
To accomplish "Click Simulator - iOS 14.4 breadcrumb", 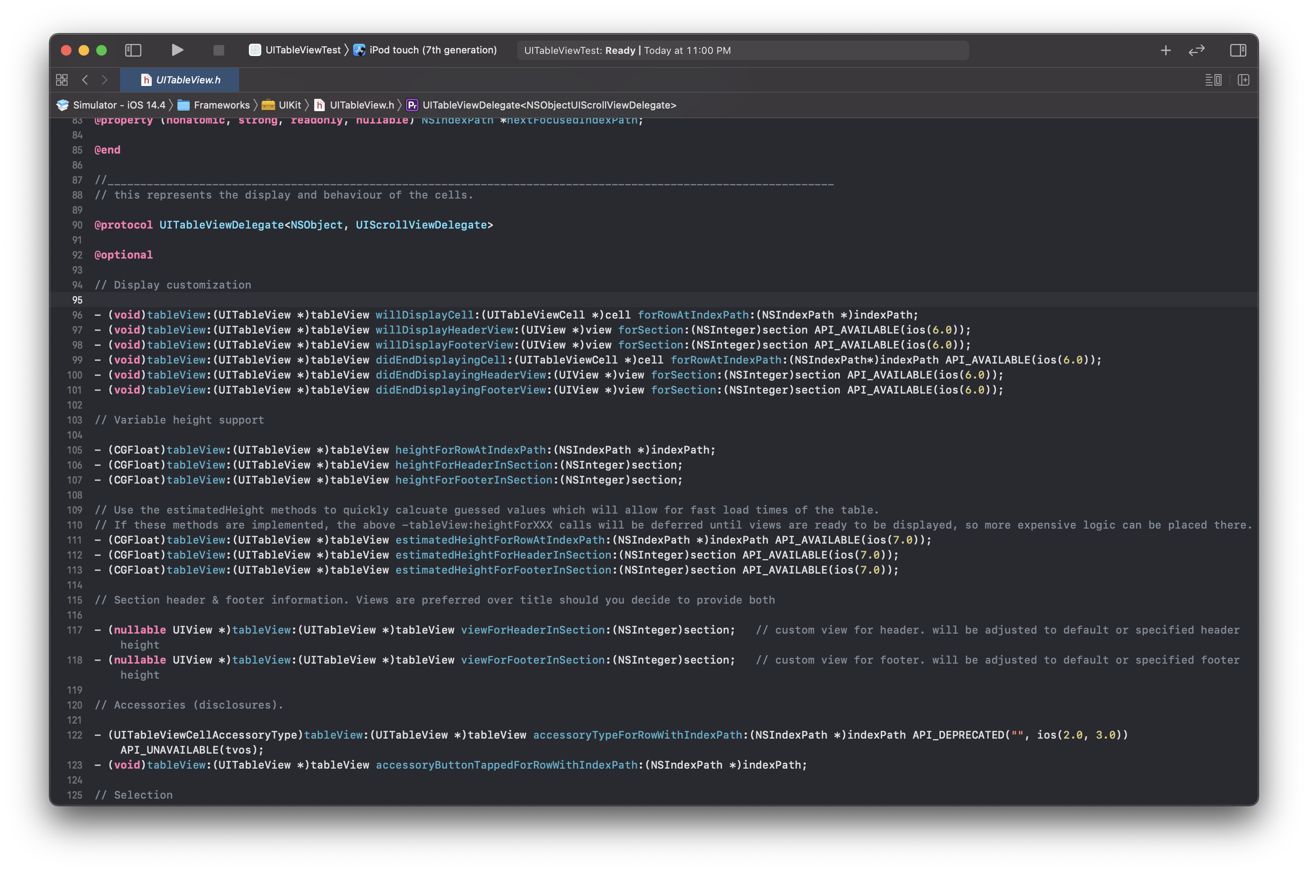I will 118,105.
